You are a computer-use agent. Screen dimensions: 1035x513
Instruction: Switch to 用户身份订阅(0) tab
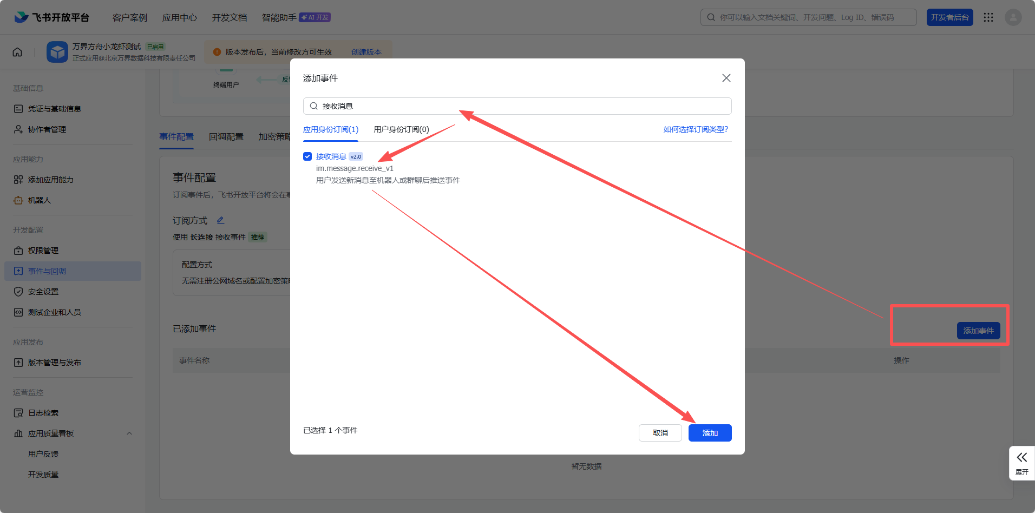[401, 129]
